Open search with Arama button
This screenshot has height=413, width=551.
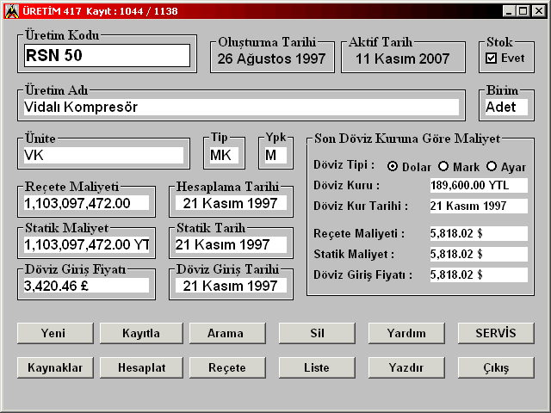click(225, 333)
